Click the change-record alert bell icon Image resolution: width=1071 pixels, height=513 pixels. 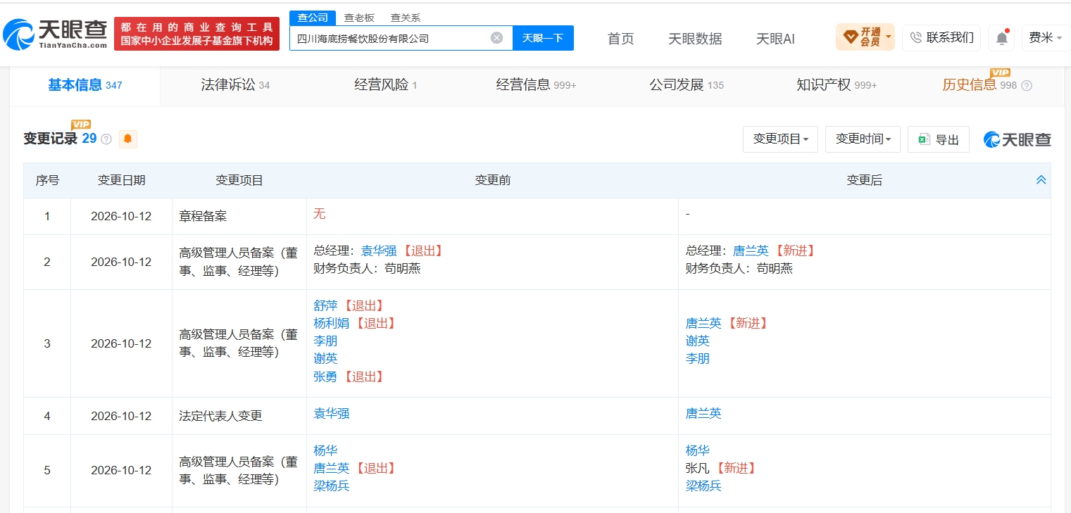[127, 139]
